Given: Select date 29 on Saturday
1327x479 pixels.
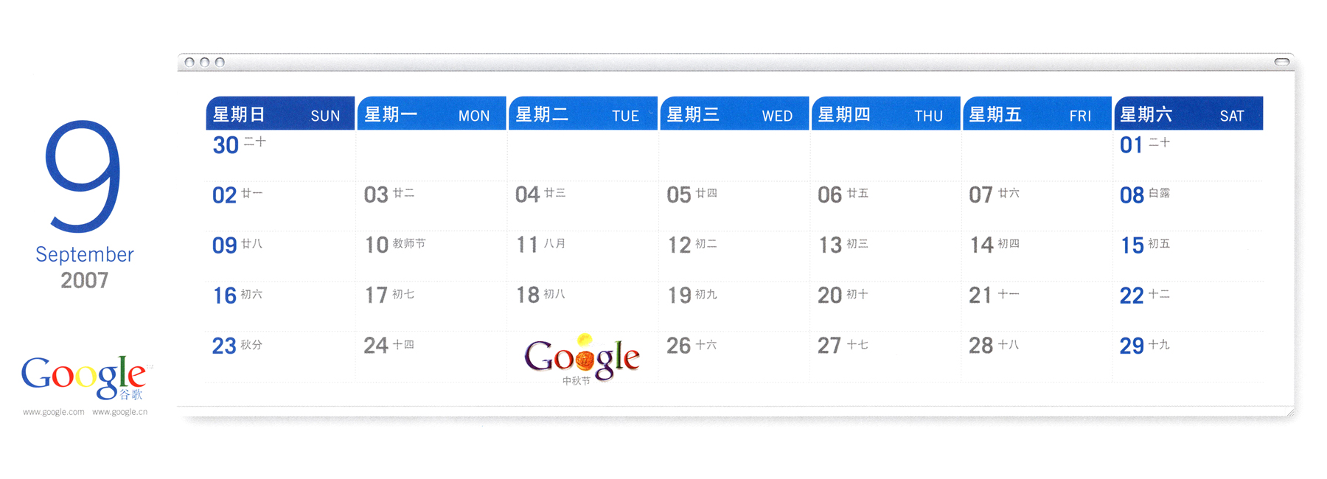Looking at the screenshot, I should [x=1132, y=346].
